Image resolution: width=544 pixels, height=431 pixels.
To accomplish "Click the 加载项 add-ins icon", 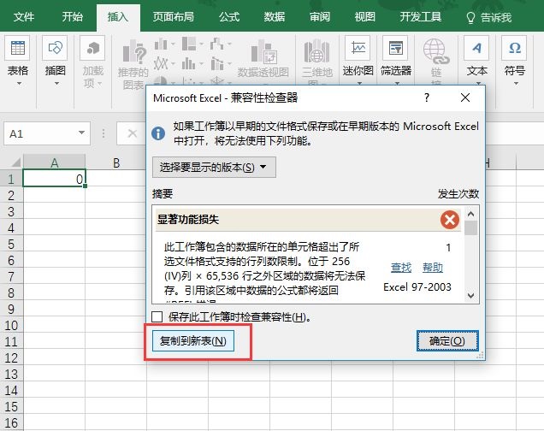I will pyautogui.click(x=92, y=48).
